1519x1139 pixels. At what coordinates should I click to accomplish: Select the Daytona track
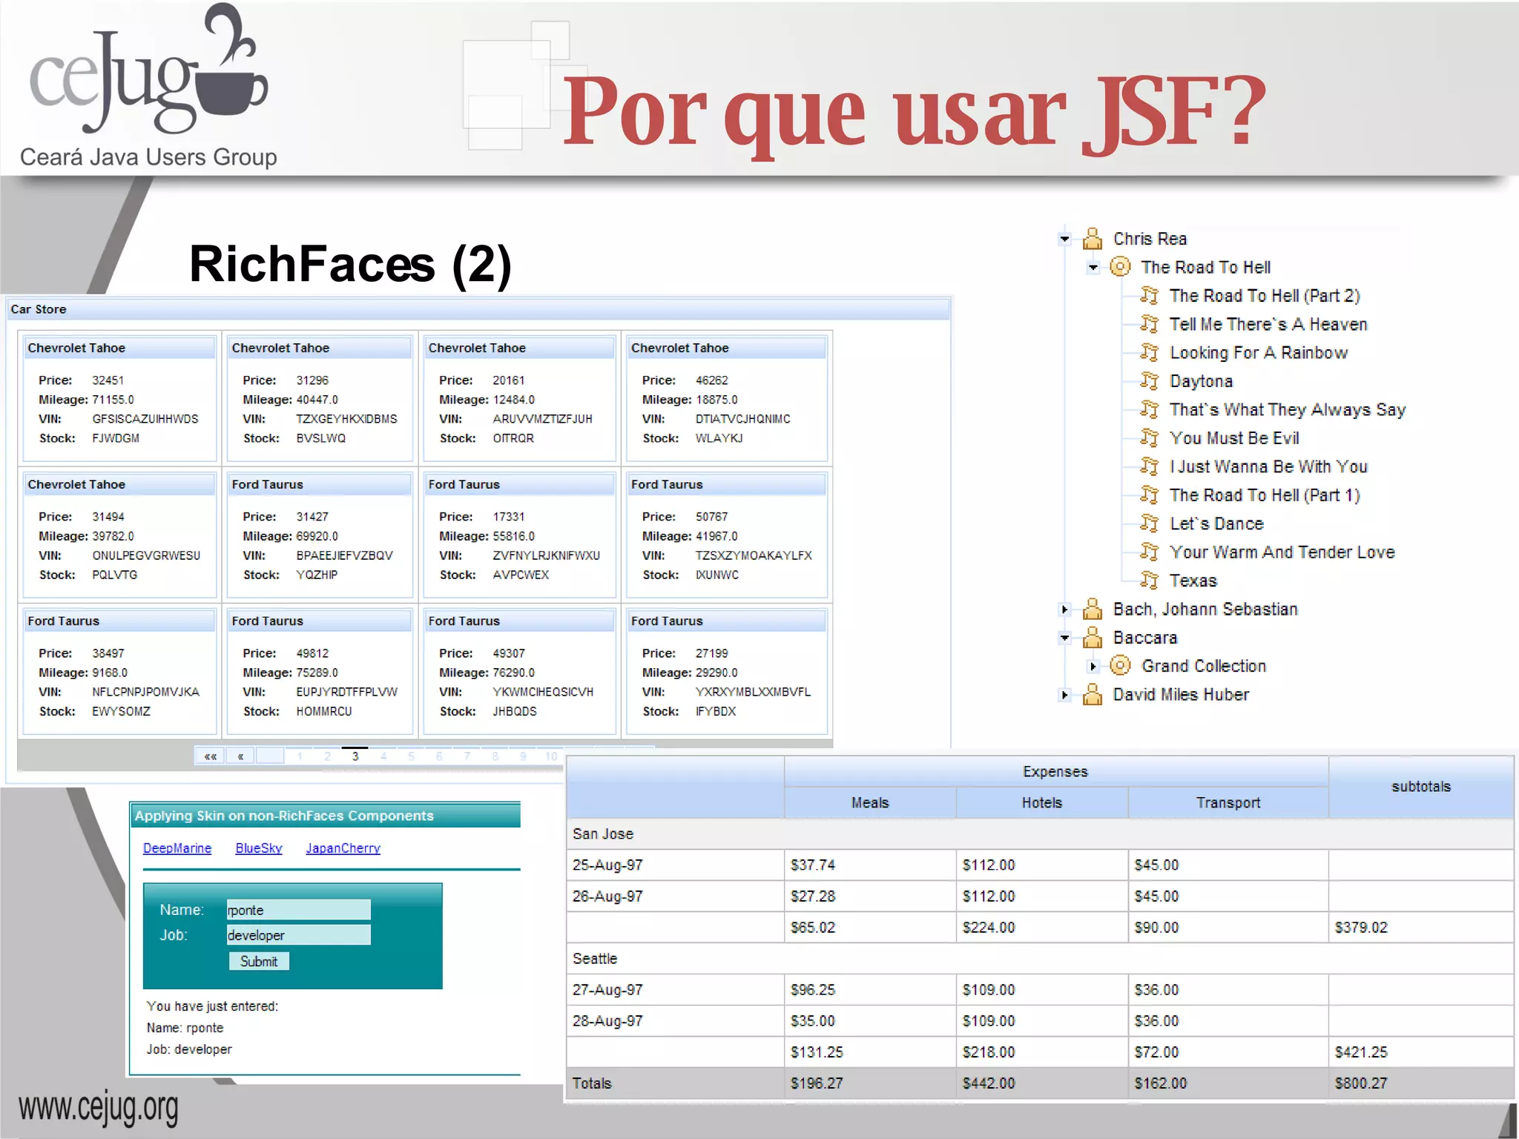(1201, 381)
